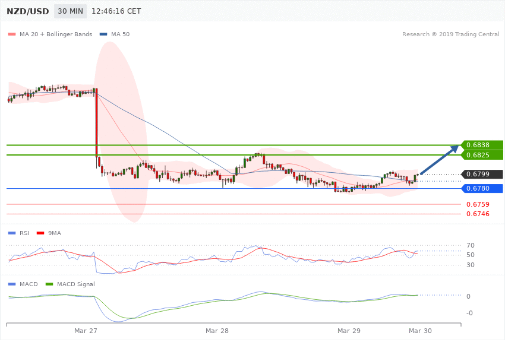The image size is (505, 342).
Task: Click the MA 50 legend color swatch
Action: click(103, 34)
